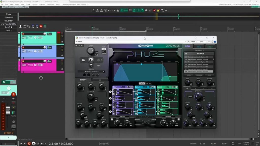Open the Phuze help question mark
Screen dimensions: 260x146
tap(79, 45)
